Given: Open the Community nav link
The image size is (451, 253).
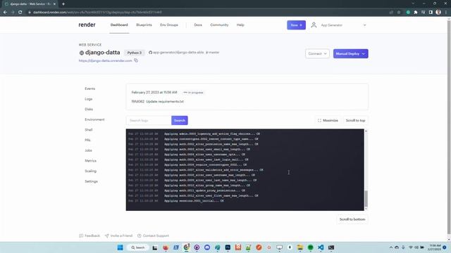Looking at the screenshot, I should (x=219, y=25).
